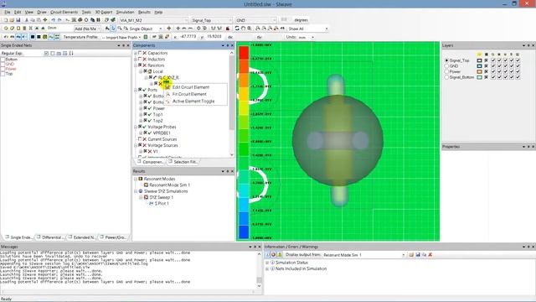Check the Current Sources checkbox

pyautogui.click(x=140, y=139)
